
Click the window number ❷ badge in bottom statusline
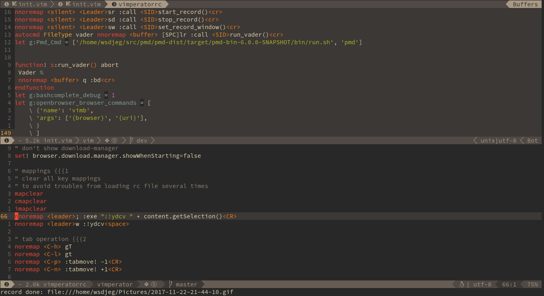pos(7,284)
